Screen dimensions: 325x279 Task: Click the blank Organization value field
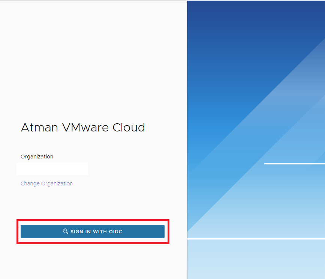click(52, 169)
